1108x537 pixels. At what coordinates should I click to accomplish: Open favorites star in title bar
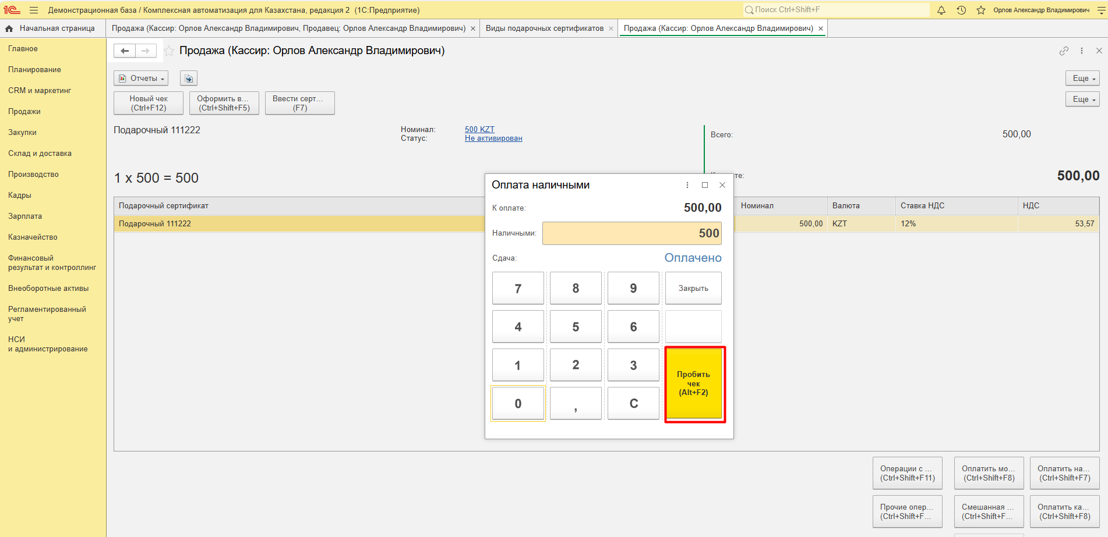point(981,10)
